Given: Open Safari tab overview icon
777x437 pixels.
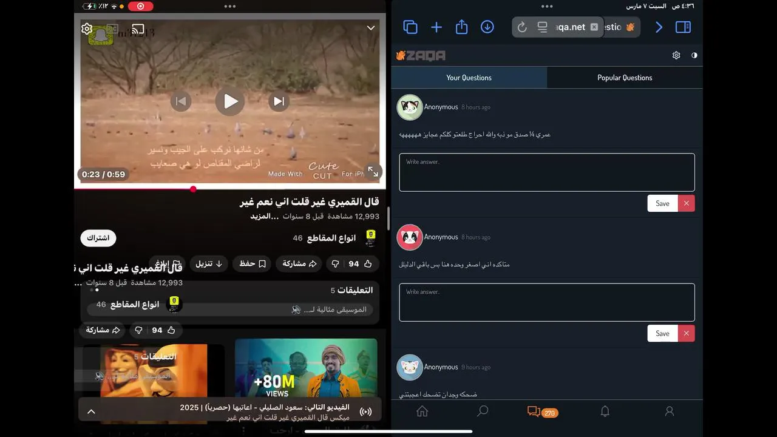Looking at the screenshot, I should [x=410, y=27].
